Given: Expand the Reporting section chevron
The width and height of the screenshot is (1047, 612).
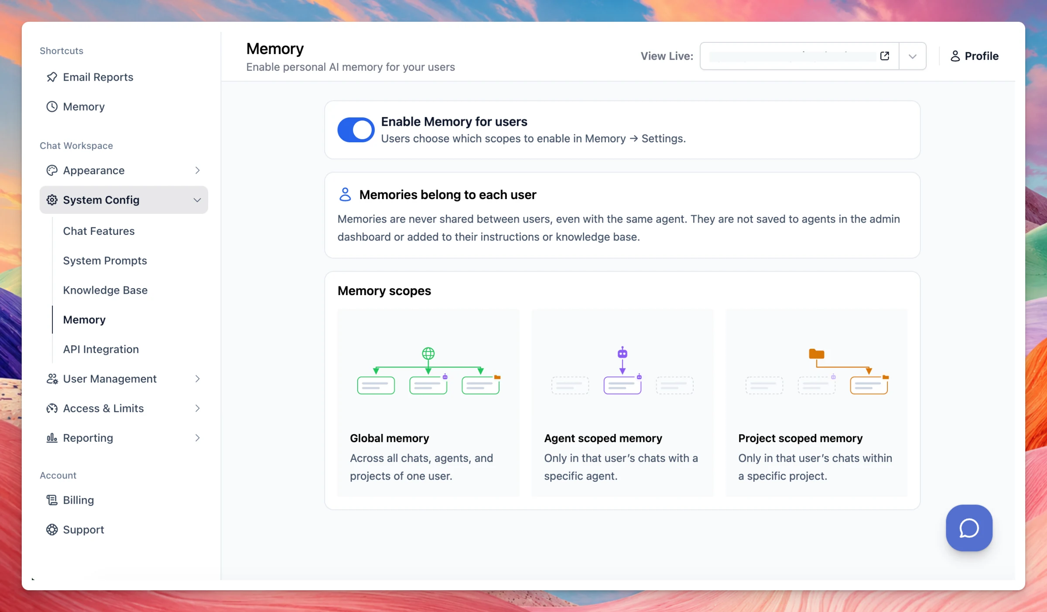Looking at the screenshot, I should pos(197,438).
